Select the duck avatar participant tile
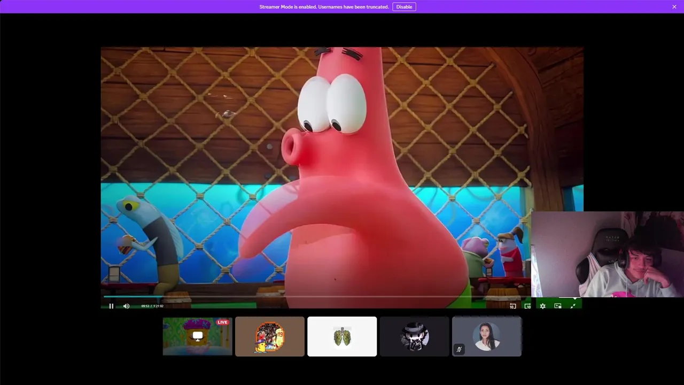The image size is (684, 385). click(270, 336)
